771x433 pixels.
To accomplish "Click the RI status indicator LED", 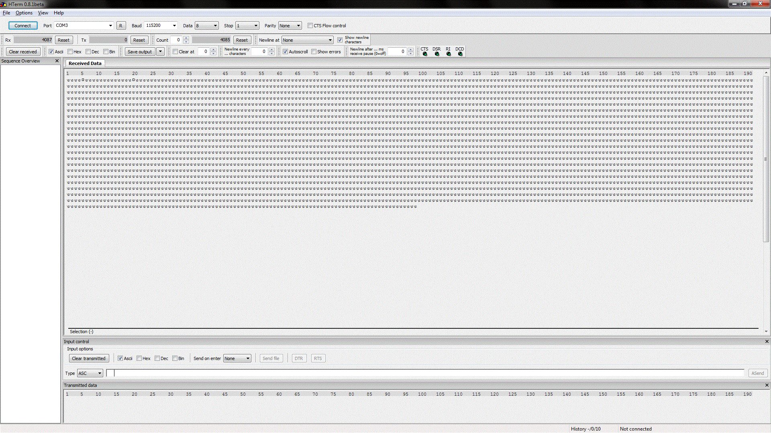I will pyautogui.click(x=449, y=54).
